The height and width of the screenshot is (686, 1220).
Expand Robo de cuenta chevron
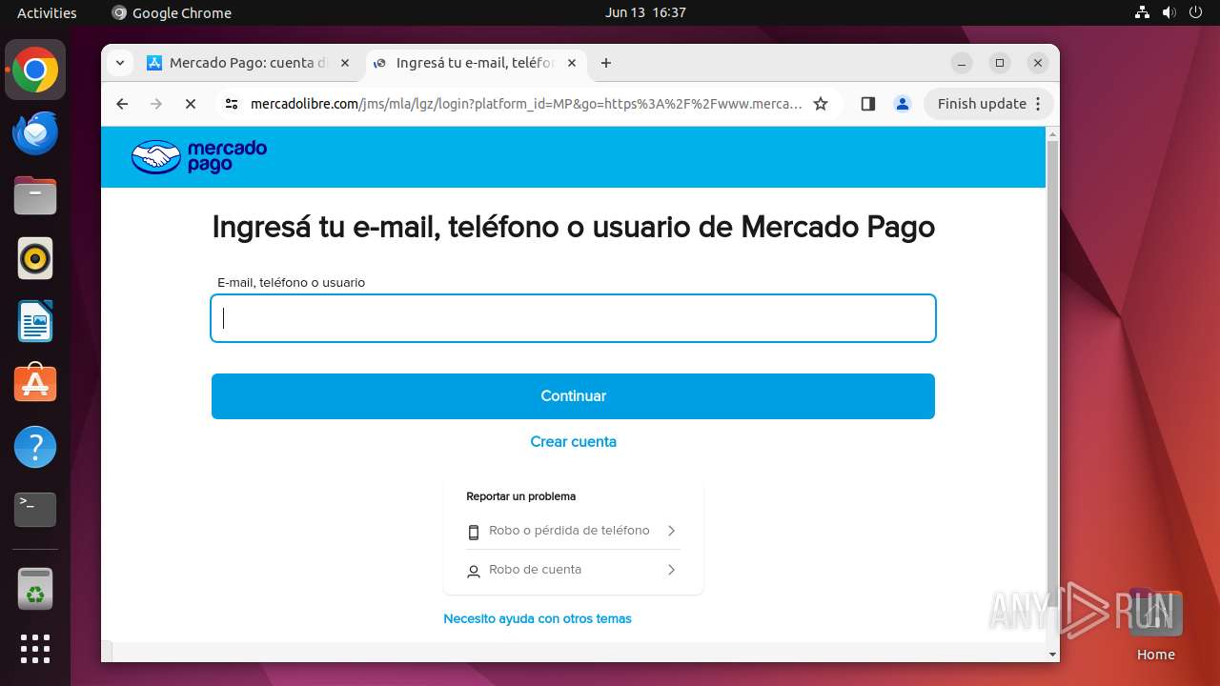point(671,570)
